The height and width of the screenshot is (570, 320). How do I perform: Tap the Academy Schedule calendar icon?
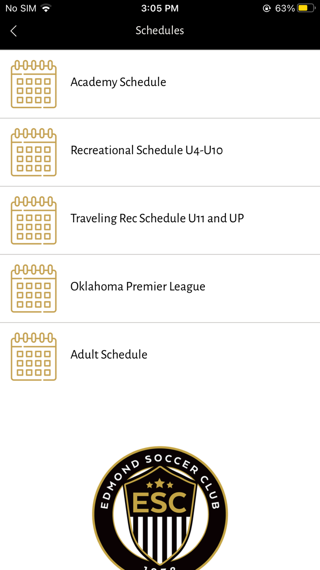tap(33, 83)
